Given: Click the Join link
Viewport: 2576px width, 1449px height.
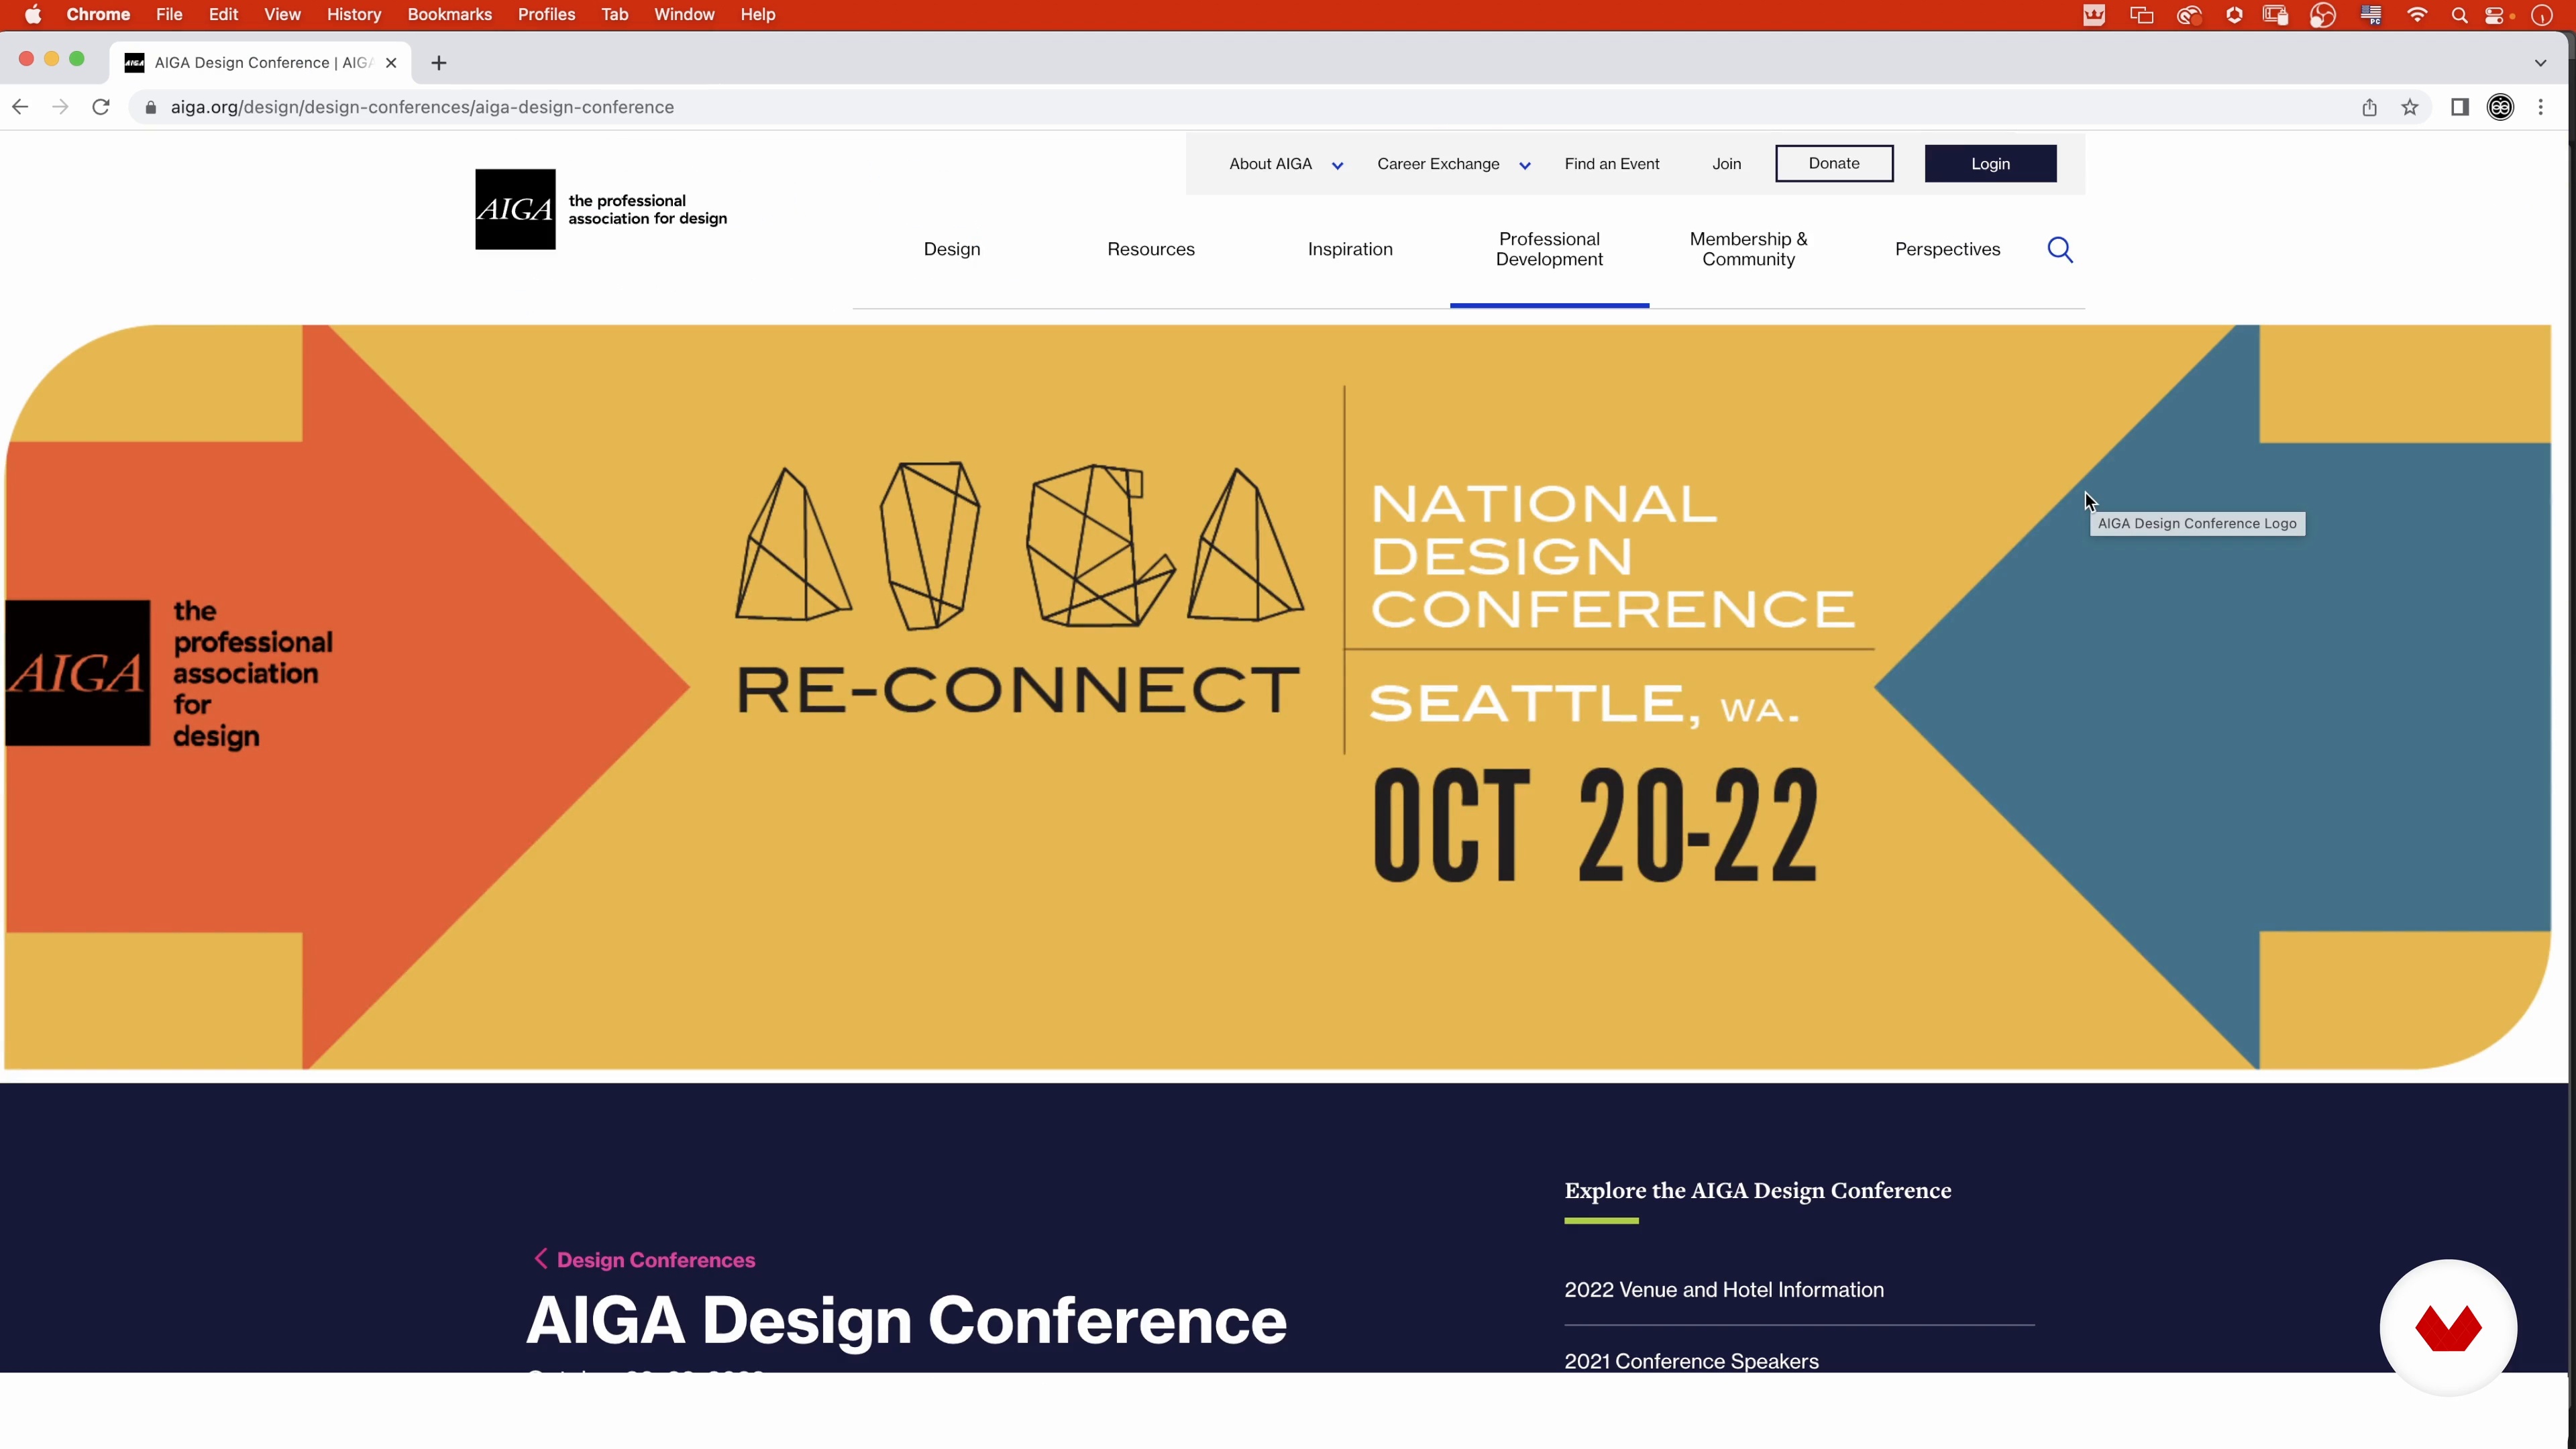Looking at the screenshot, I should click(x=1726, y=164).
